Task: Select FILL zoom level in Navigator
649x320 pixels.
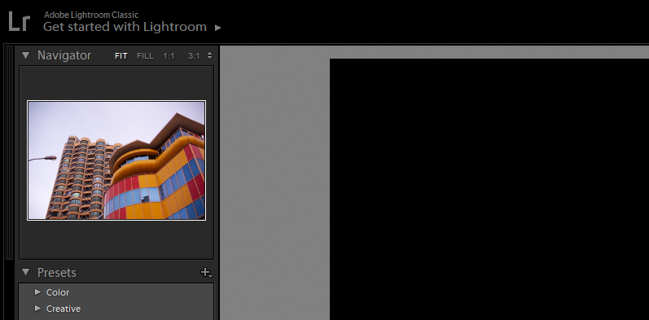Action: click(145, 56)
